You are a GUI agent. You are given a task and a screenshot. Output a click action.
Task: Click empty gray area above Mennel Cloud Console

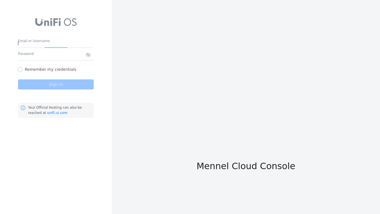(x=246, y=80)
